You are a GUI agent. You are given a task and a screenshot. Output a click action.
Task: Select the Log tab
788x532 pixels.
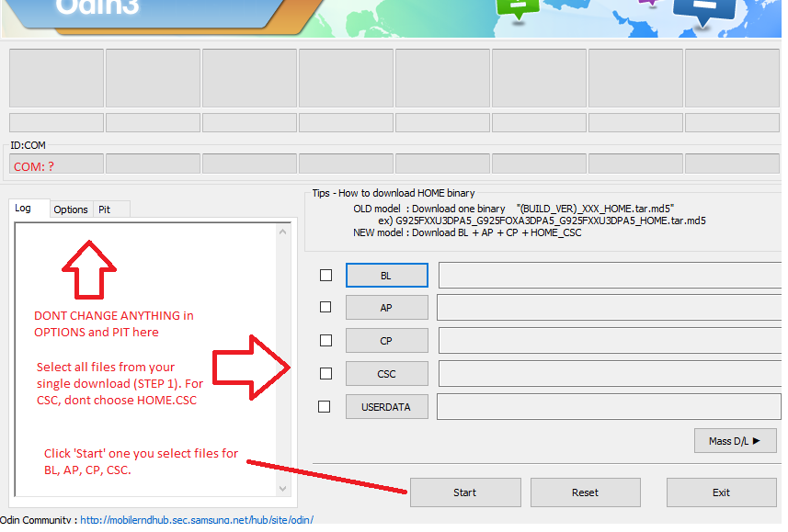[x=23, y=209]
